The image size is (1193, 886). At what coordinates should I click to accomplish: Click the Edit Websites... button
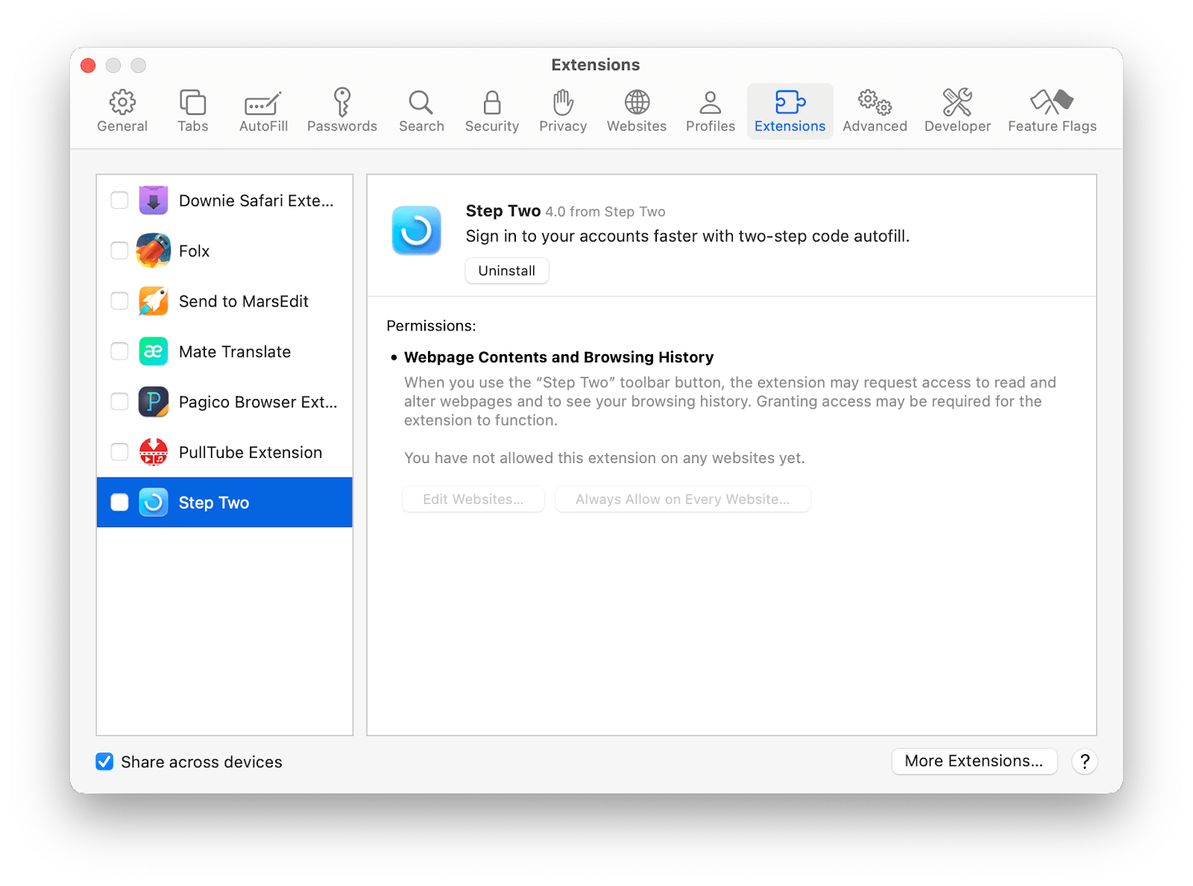(x=473, y=499)
